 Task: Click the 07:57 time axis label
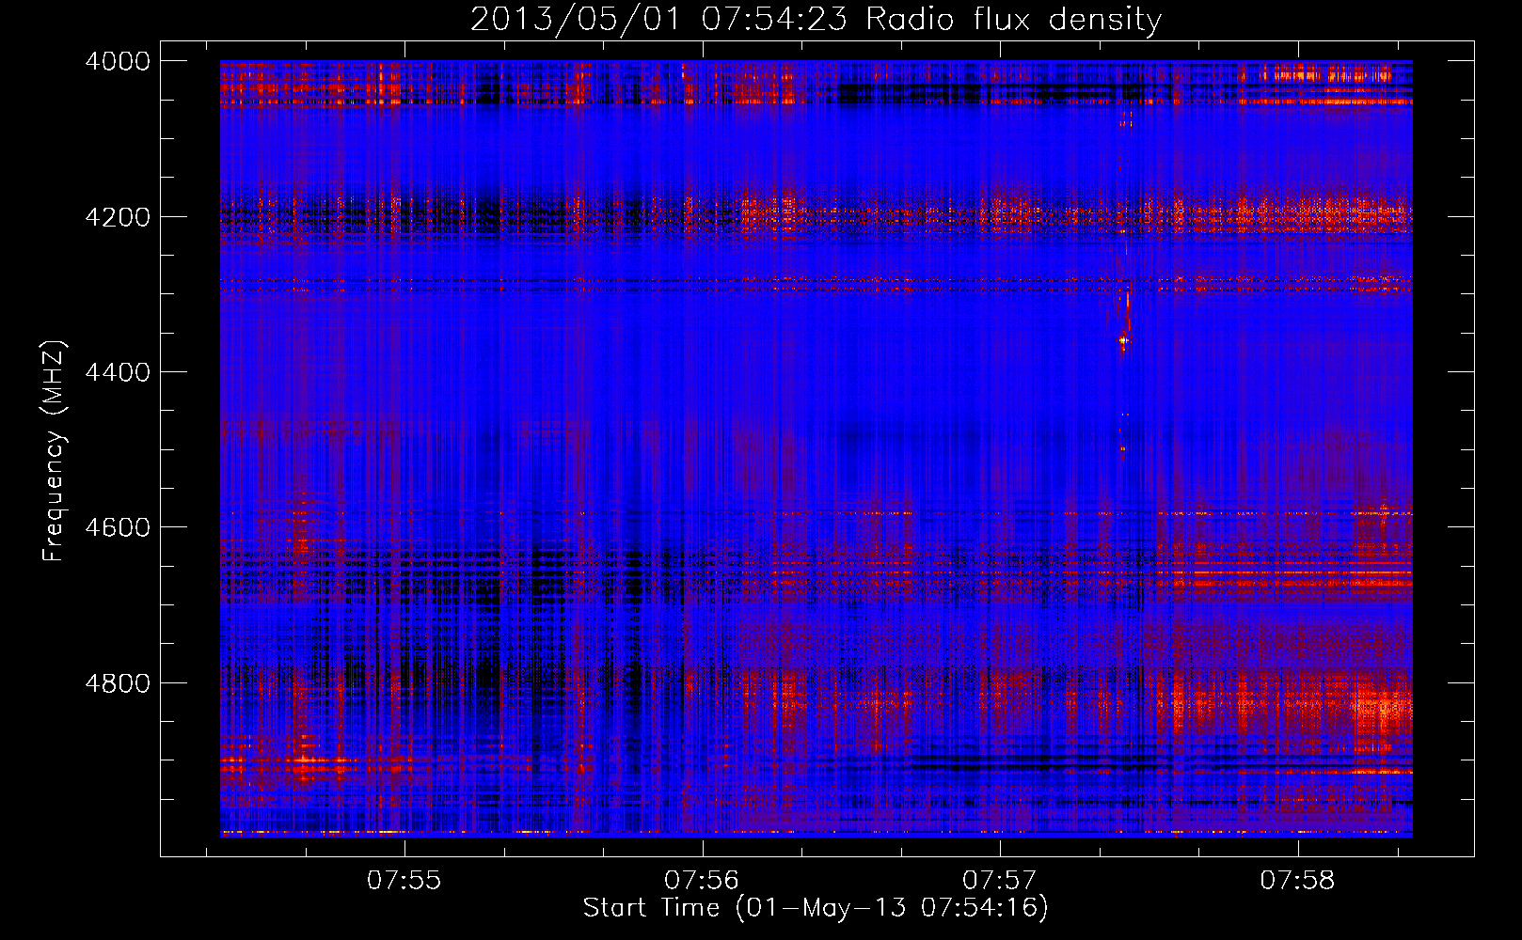(x=1000, y=881)
